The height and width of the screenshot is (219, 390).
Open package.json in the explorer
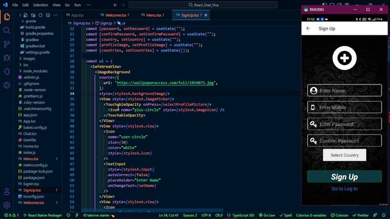point(34,178)
